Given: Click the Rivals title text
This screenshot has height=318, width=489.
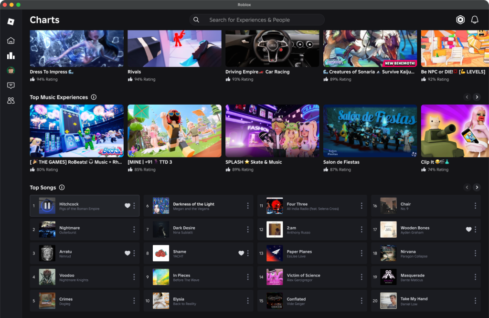Looking at the screenshot, I should (x=134, y=72).
